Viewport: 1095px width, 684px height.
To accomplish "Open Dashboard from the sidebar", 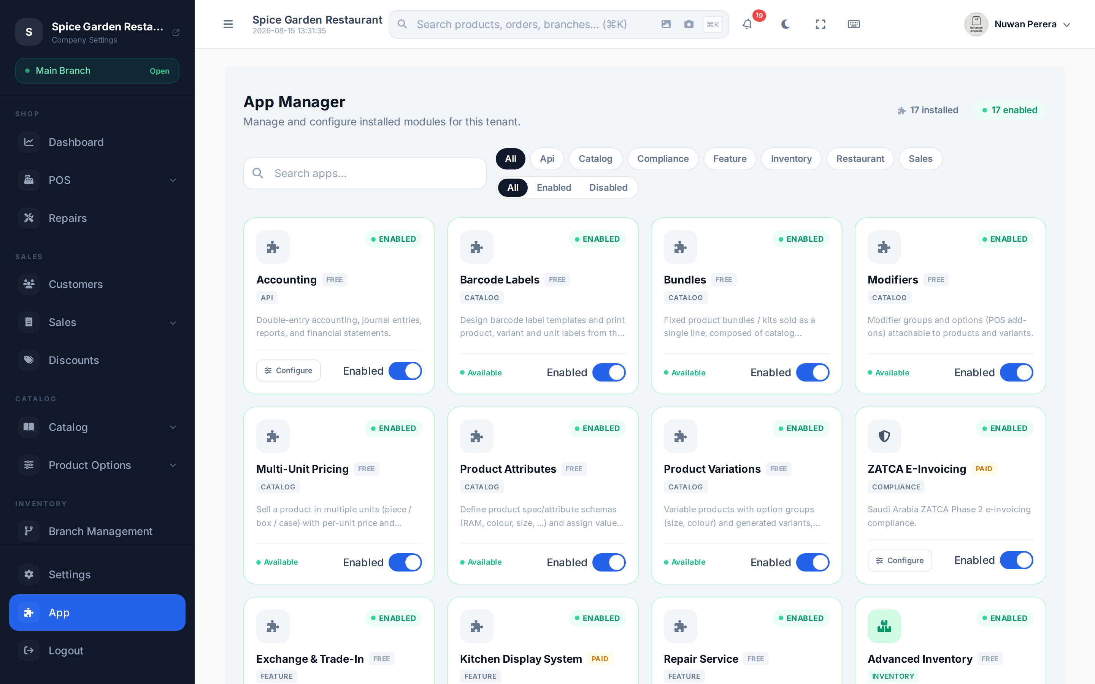I will click(x=97, y=142).
